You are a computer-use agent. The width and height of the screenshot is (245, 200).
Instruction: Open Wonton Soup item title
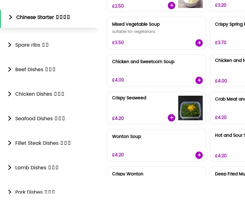126,137
